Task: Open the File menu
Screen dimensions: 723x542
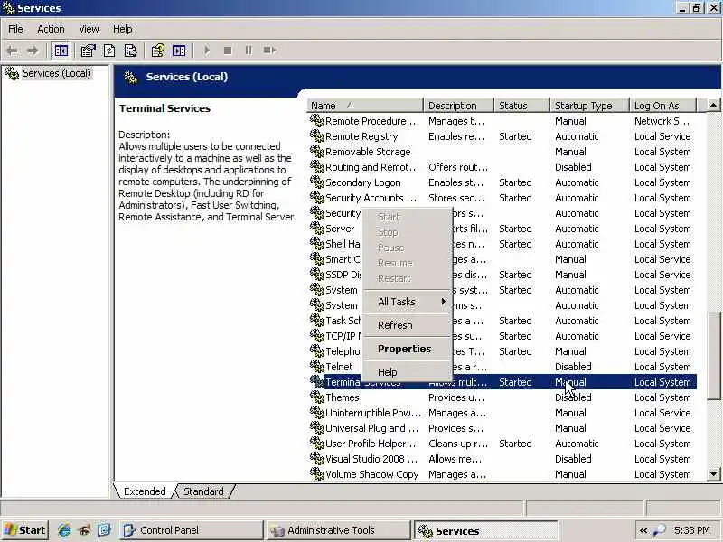Action: [15, 29]
